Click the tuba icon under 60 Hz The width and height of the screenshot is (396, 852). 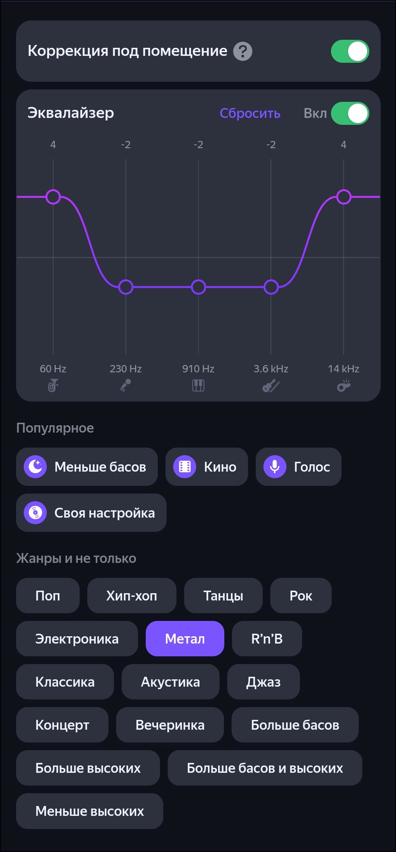[x=53, y=385]
